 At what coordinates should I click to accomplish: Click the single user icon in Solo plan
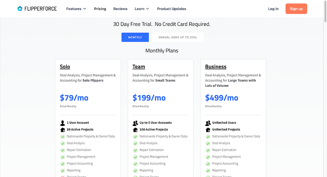(x=62, y=123)
